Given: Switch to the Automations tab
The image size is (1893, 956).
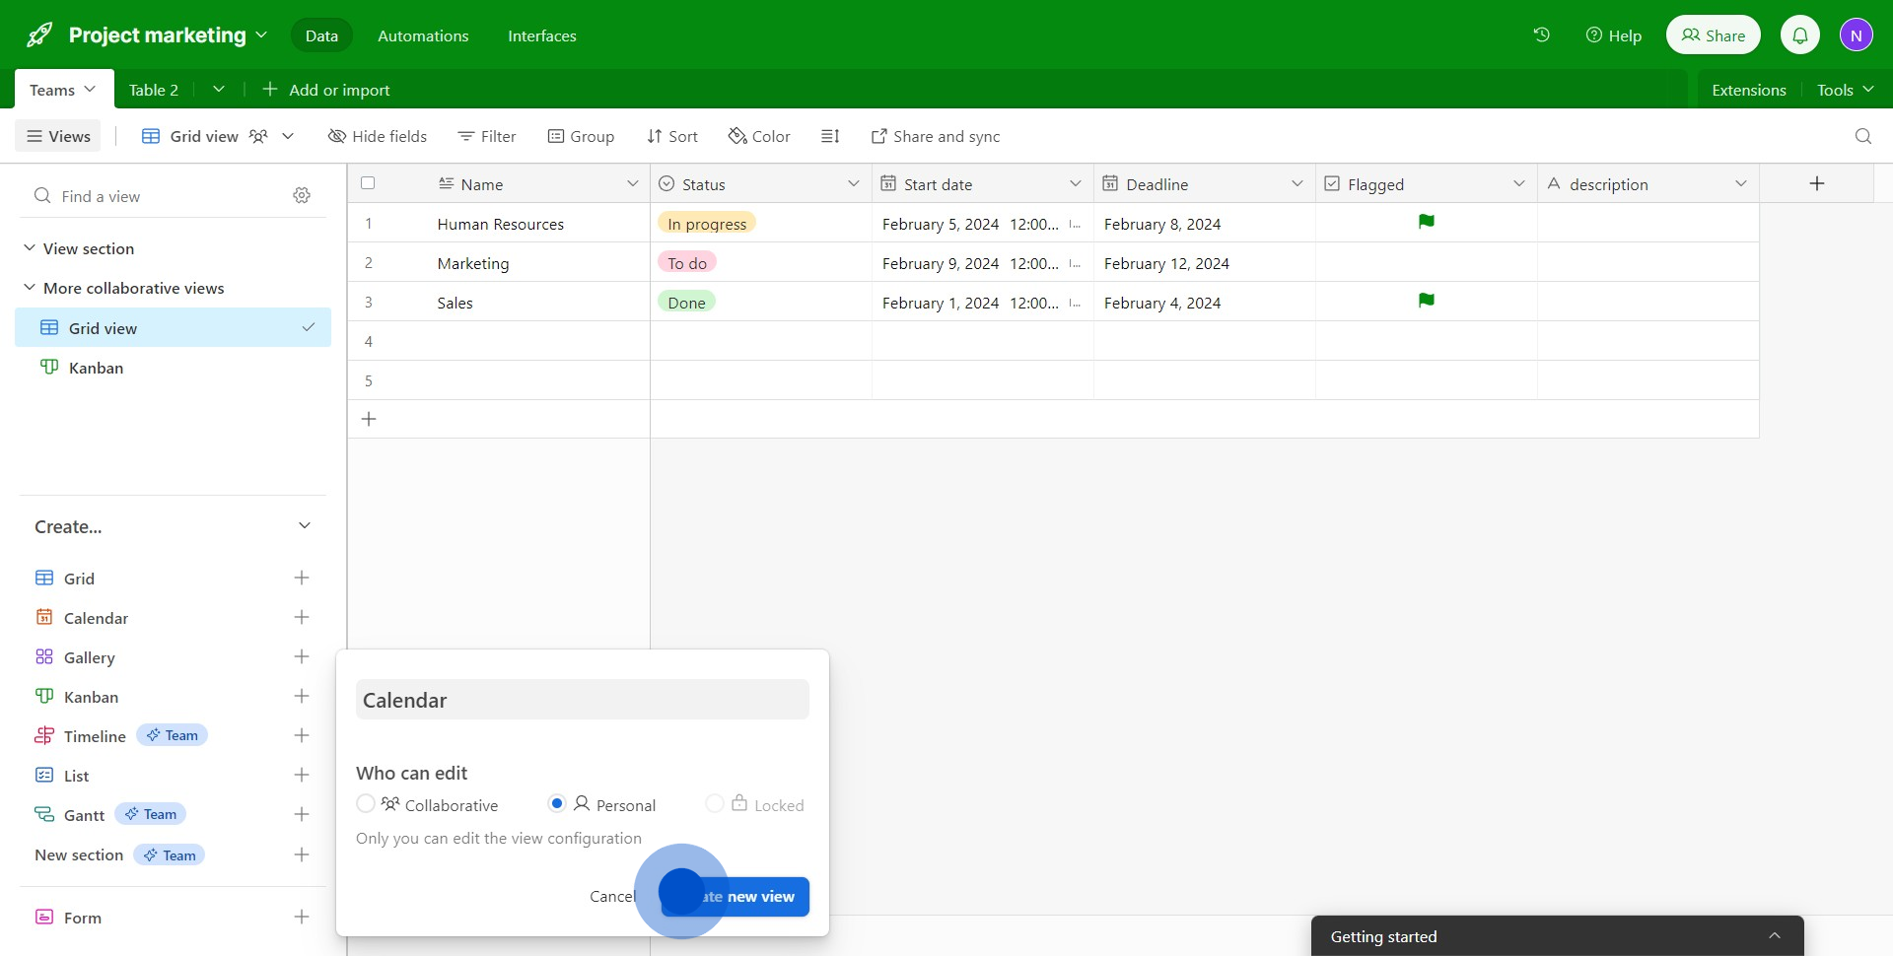Looking at the screenshot, I should click(423, 35).
